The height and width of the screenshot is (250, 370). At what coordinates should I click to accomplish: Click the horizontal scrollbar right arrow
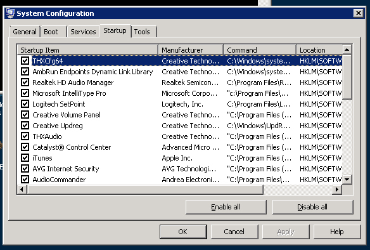pyautogui.click(x=337, y=189)
